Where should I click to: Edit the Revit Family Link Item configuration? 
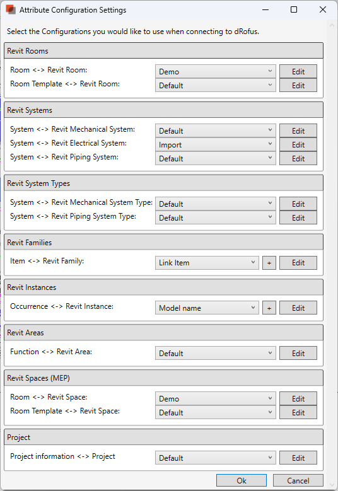(x=298, y=263)
